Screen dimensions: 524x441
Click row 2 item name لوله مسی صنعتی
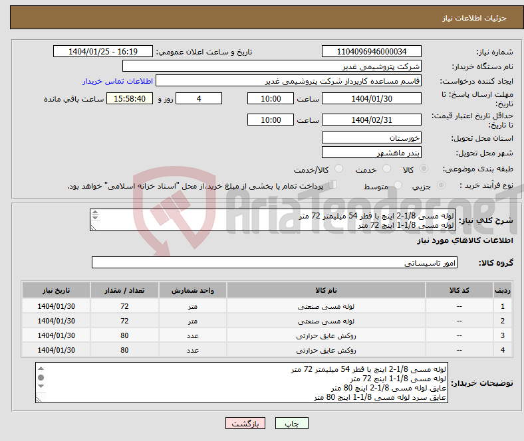(x=326, y=321)
